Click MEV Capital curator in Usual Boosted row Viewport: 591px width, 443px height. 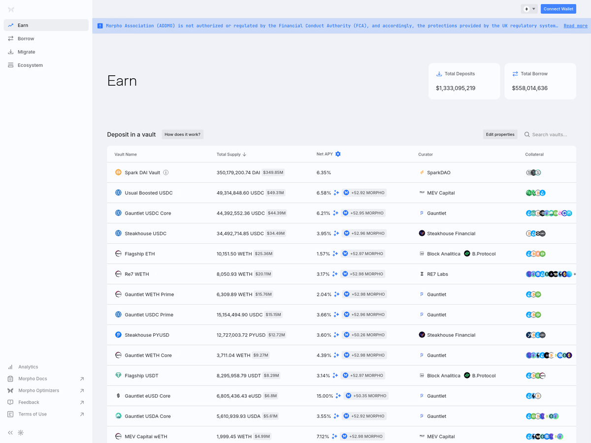click(437, 193)
